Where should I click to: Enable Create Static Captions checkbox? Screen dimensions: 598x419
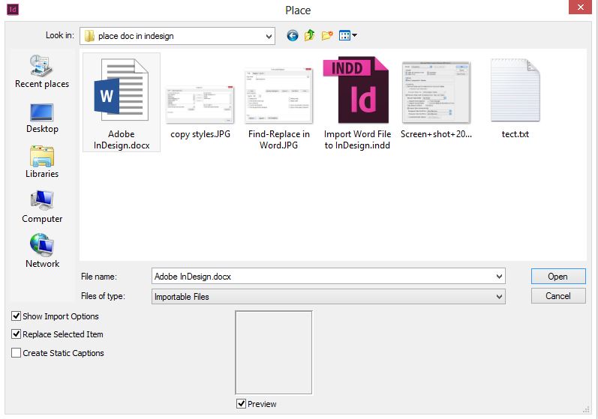16,353
